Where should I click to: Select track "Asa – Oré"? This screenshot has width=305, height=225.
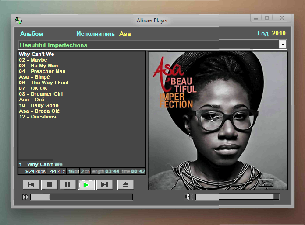pyautogui.click(x=32, y=100)
